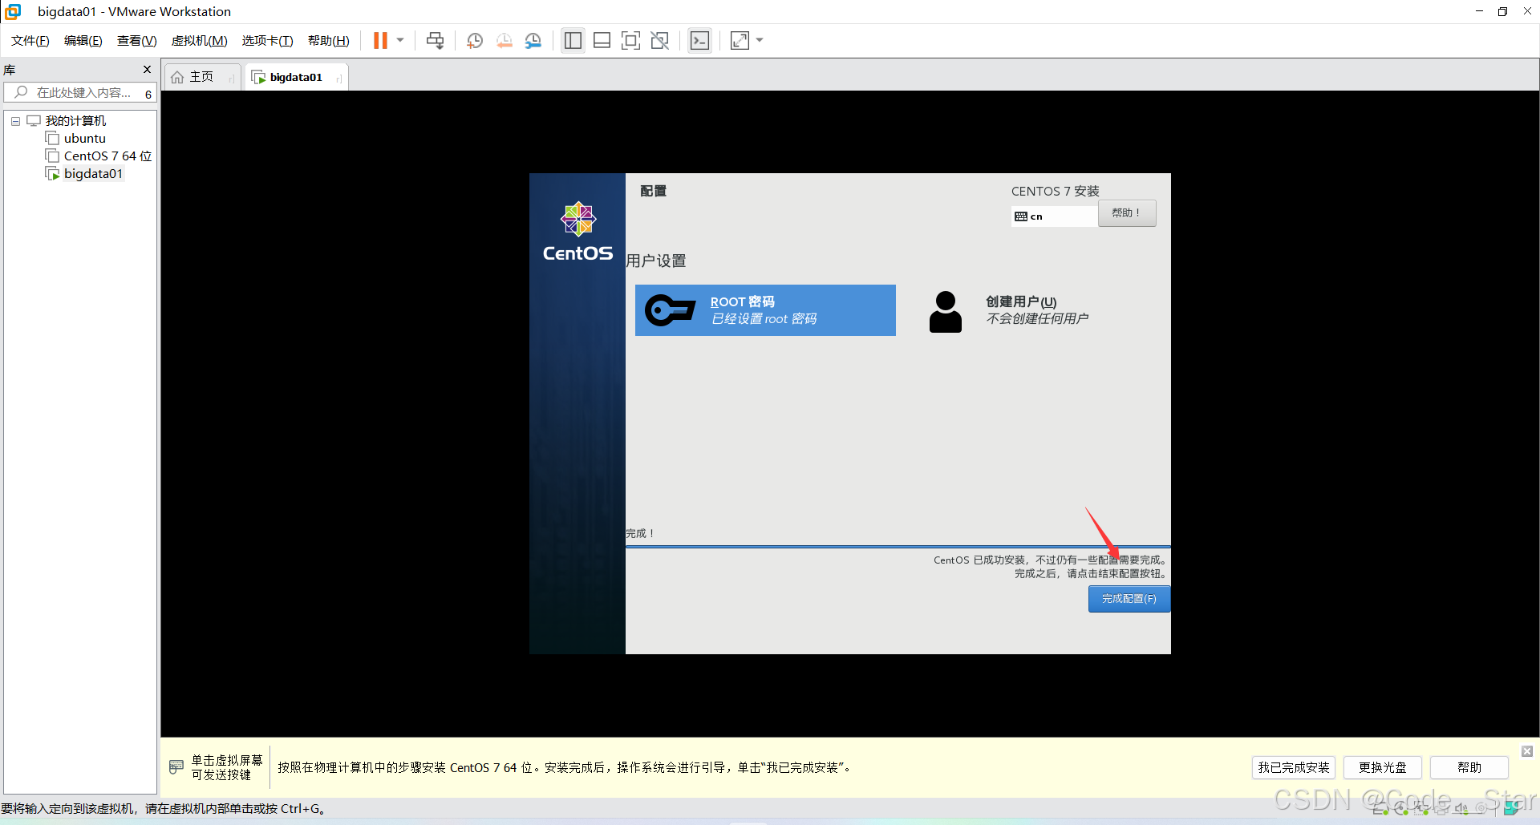Viewport: 1540px width, 825px height.
Task: Close the library panel
Action: point(147,70)
